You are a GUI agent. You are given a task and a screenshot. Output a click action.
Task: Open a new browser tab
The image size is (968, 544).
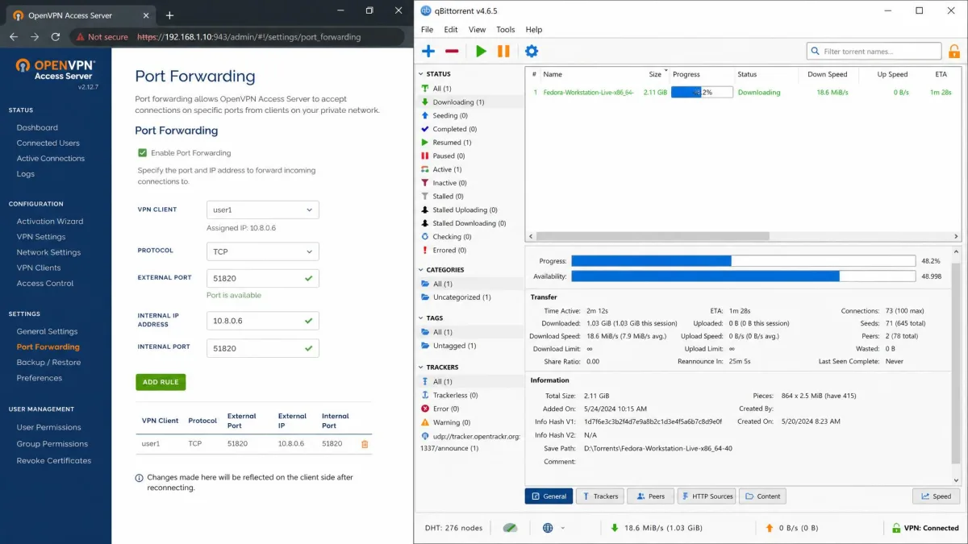(169, 15)
